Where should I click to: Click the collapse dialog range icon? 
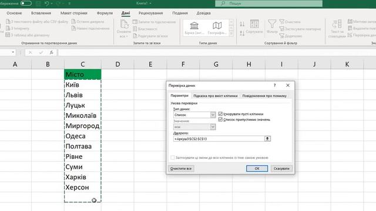tap(267, 139)
